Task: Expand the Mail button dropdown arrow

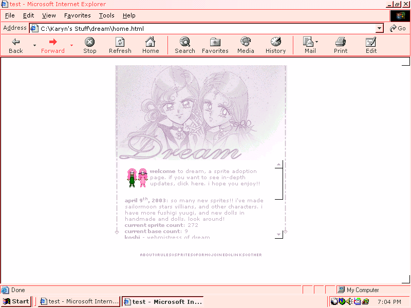Action: tap(317, 42)
